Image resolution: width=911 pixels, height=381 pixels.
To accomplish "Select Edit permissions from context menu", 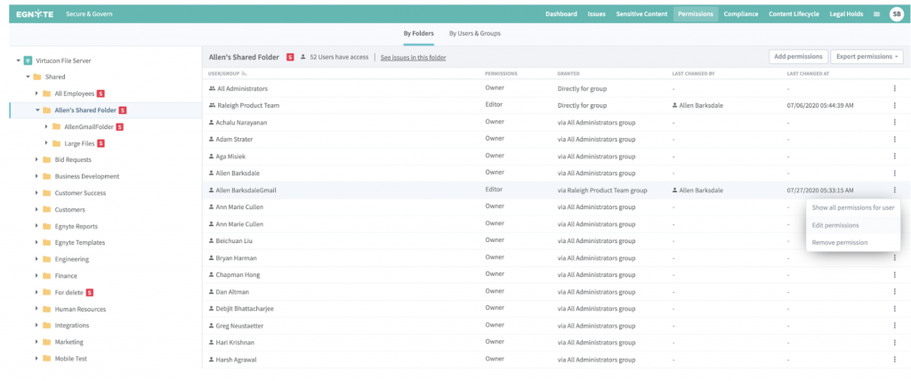I will (x=834, y=225).
